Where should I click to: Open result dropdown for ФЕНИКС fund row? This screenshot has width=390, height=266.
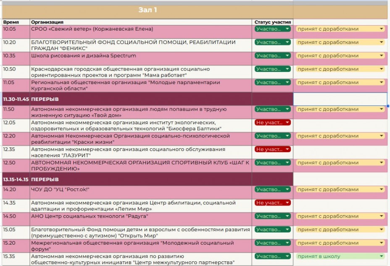click(x=382, y=42)
